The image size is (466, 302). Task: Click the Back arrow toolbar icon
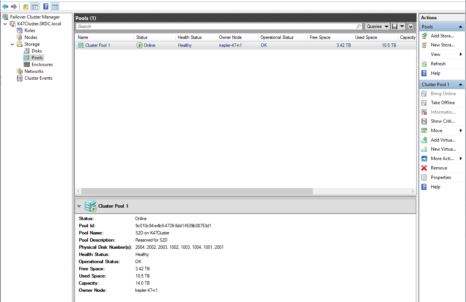point(5,6)
